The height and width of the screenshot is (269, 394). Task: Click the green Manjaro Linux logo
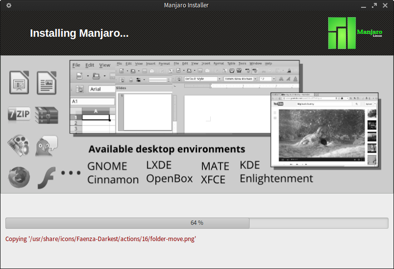tap(355, 33)
